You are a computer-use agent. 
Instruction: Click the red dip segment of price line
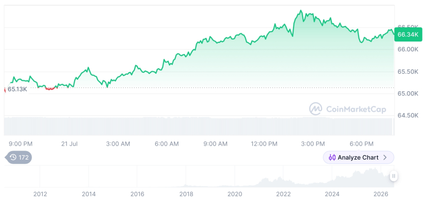click(x=50, y=88)
